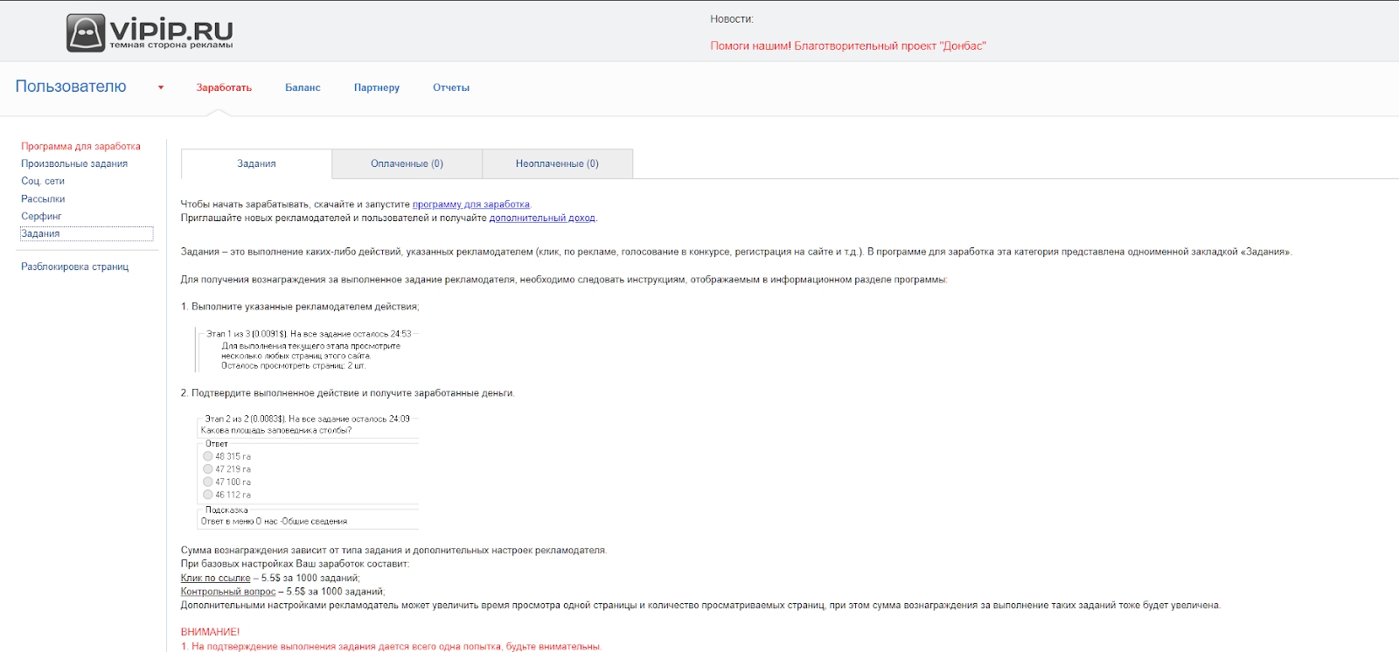This screenshot has width=1399, height=652.
Task: Pick the 47 100 га radio button
Action: (x=208, y=482)
